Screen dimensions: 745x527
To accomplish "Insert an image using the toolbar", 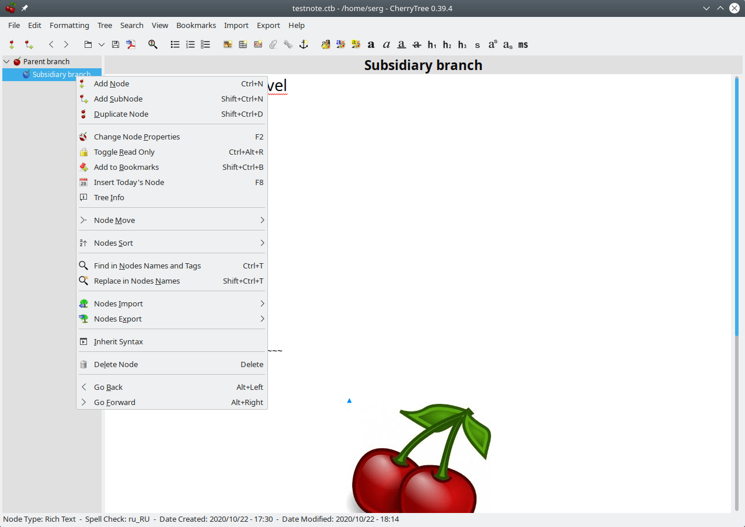I will [228, 44].
